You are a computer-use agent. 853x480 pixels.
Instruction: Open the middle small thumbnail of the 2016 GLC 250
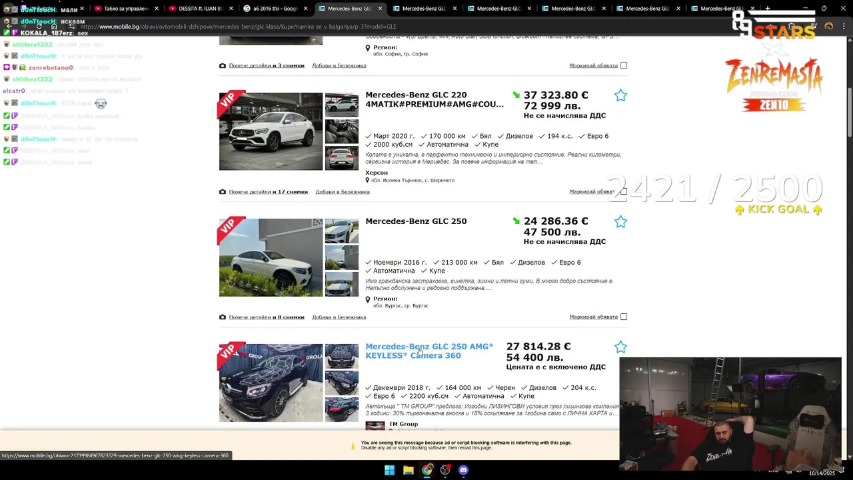tap(342, 257)
